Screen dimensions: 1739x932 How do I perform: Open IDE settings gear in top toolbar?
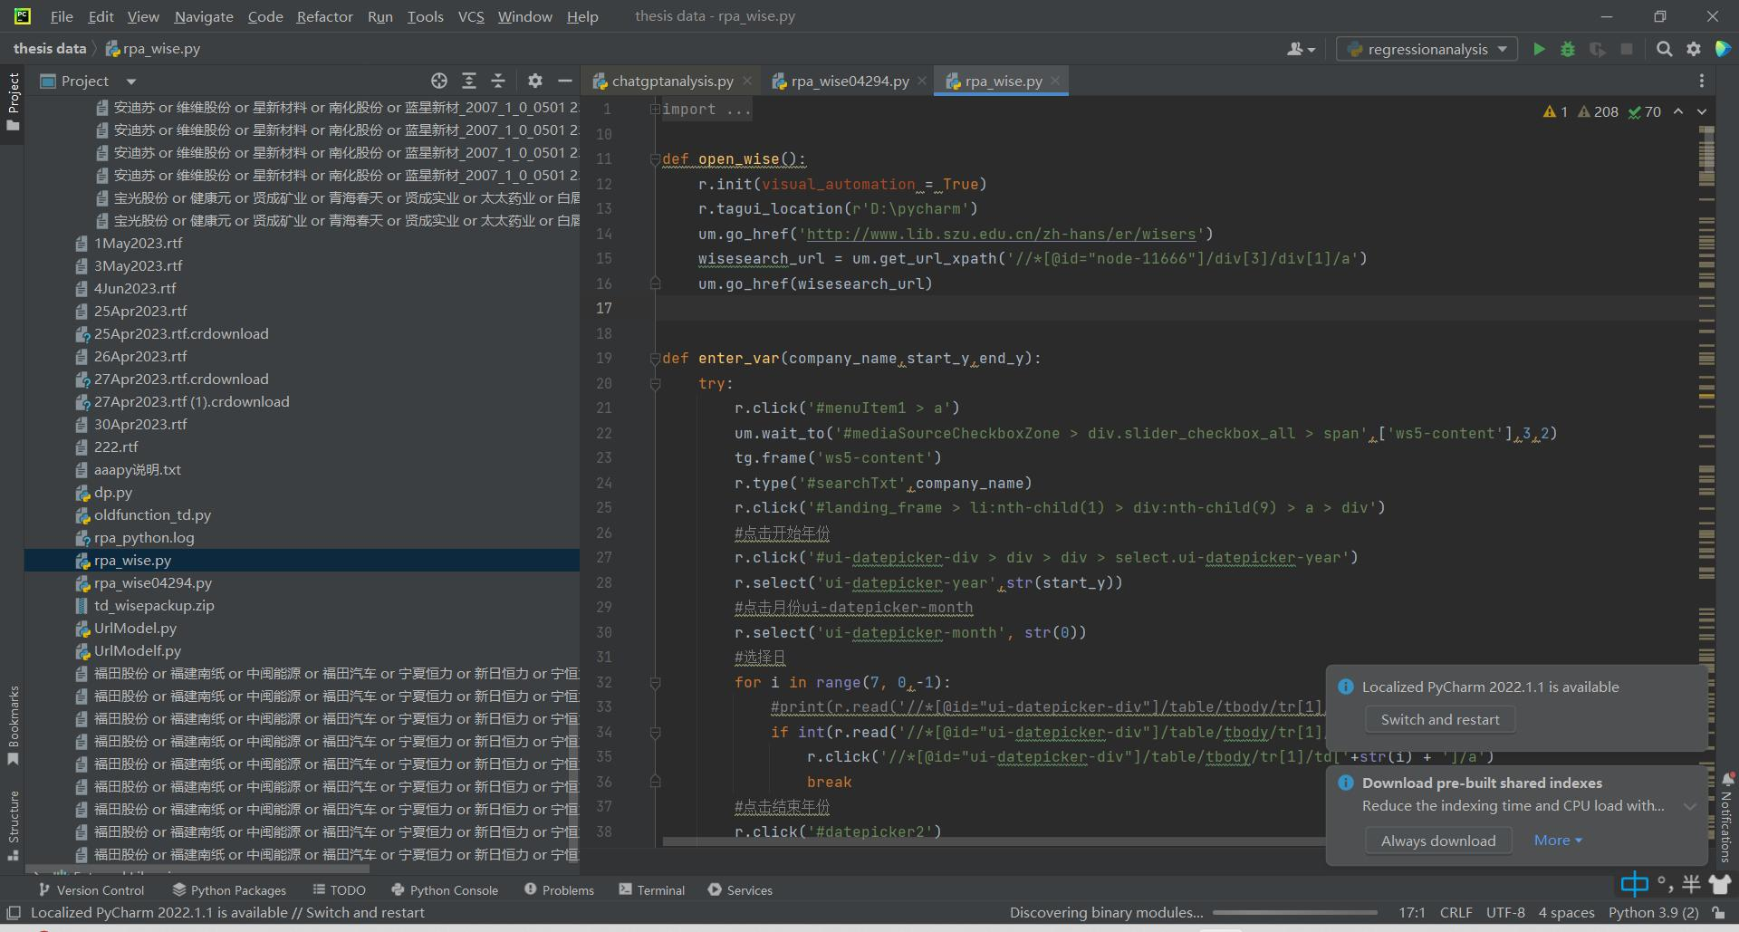pos(1693,49)
